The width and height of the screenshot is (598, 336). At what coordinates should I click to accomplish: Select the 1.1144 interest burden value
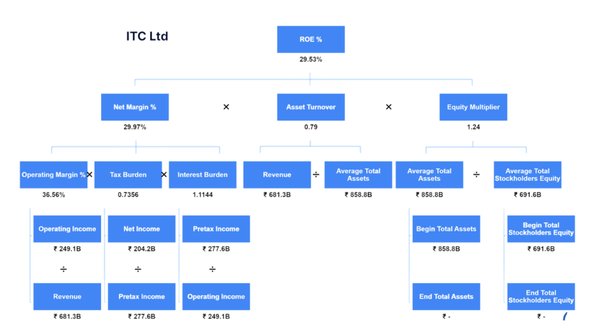203,195
